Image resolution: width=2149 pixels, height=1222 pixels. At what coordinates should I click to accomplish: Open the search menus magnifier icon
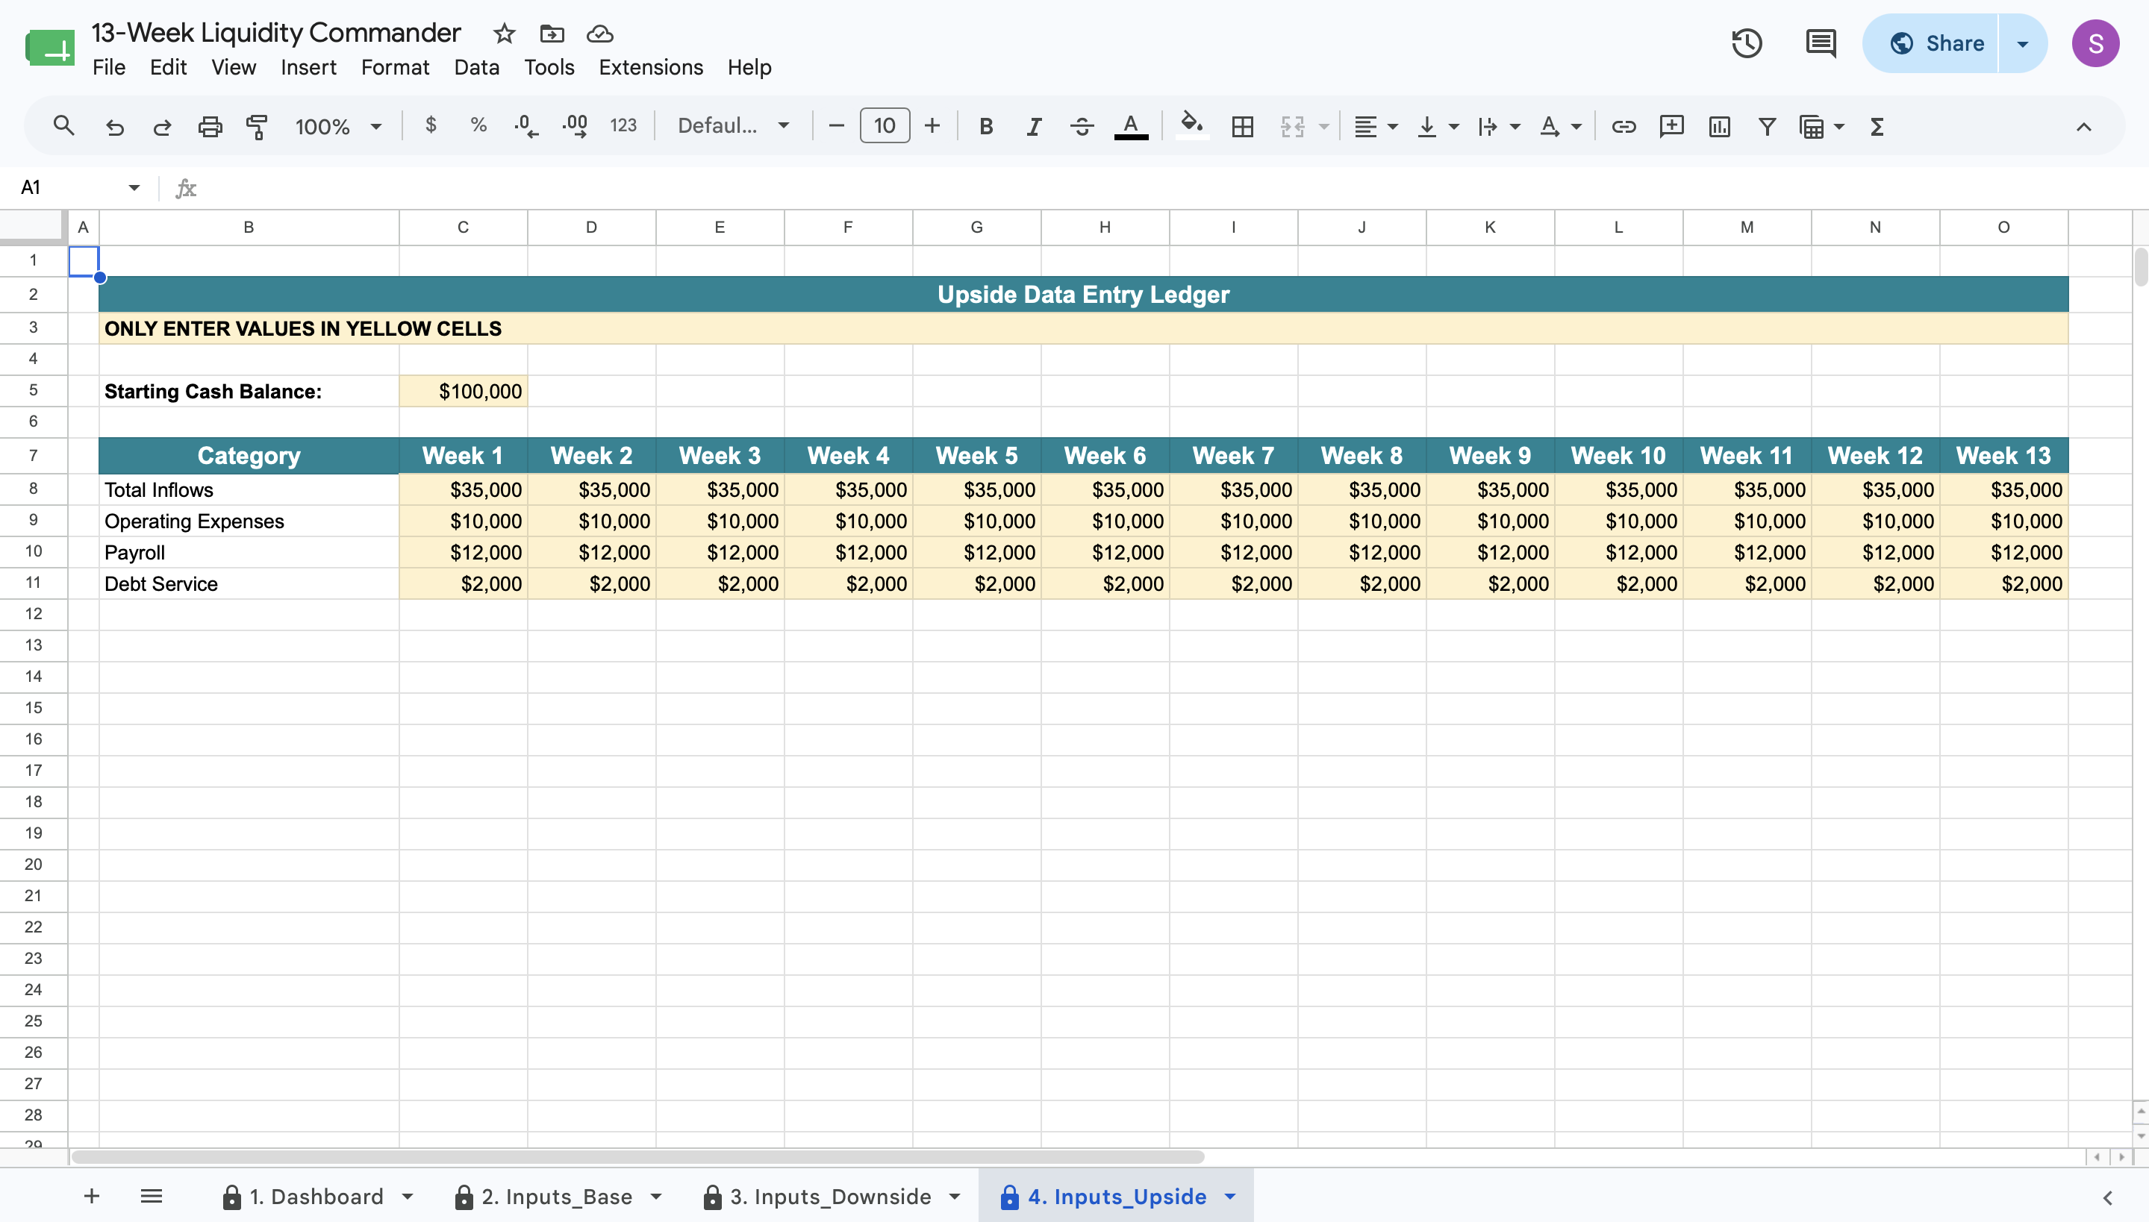[x=63, y=126]
